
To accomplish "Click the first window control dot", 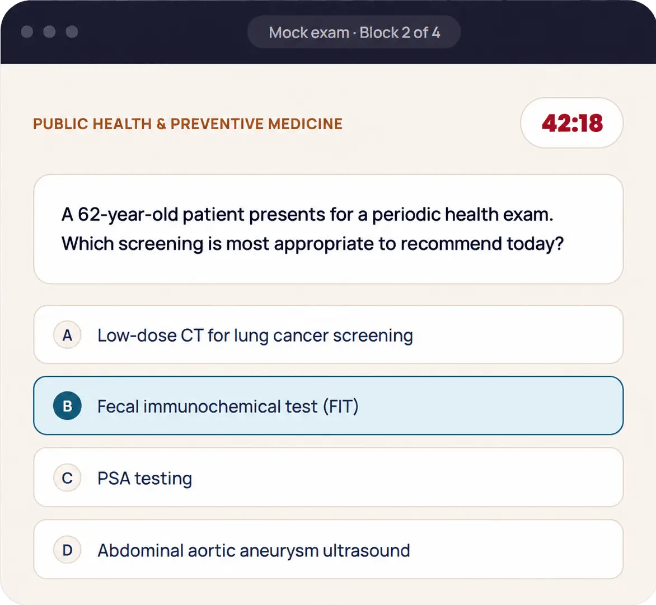I will [x=27, y=32].
